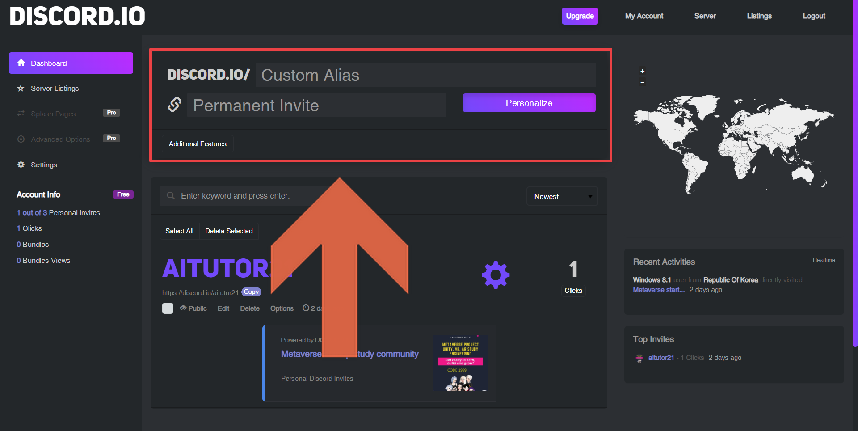
Task: Focus the Custom Alias field
Action: point(426,75)
